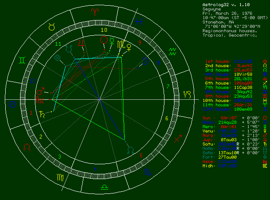This screenshot has height=200, width=270.
Task: Select the red Jupiter symbol inside the wheel
Action: tap(81, 43)
